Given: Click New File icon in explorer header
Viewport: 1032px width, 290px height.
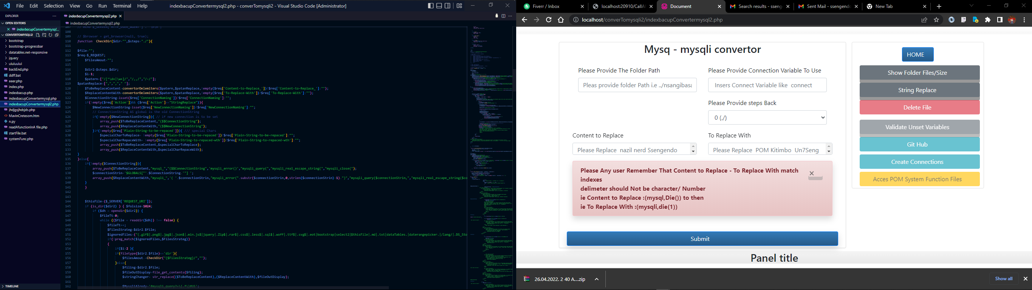Looking at the screenshot, I should point(38,35).
